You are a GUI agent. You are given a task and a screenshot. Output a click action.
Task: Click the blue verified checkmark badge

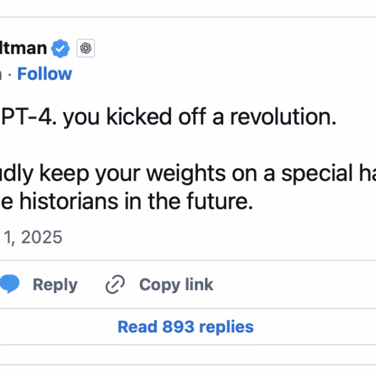pyautogui.click(x=60, y=48)
